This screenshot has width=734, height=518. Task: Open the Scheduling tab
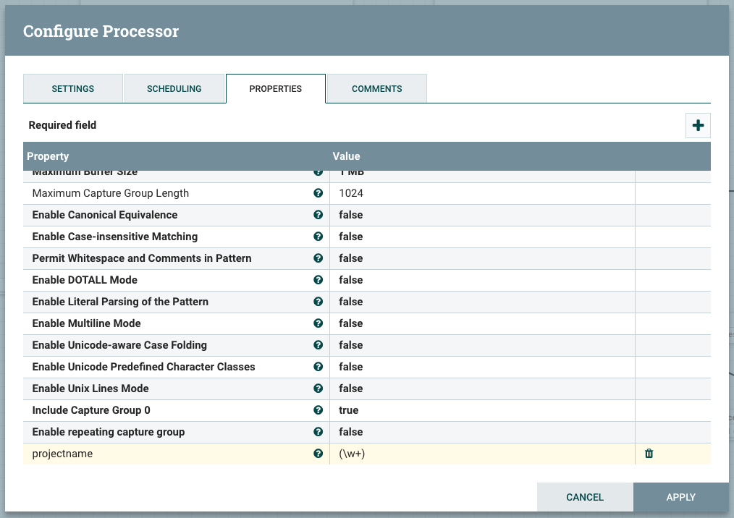[x=174, y=88]
